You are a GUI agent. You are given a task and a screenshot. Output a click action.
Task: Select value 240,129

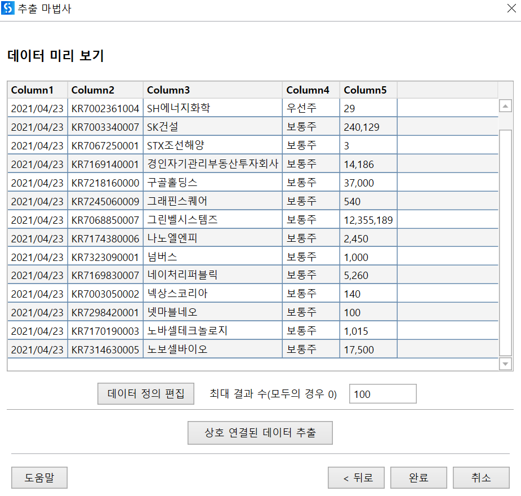(368, 127)
